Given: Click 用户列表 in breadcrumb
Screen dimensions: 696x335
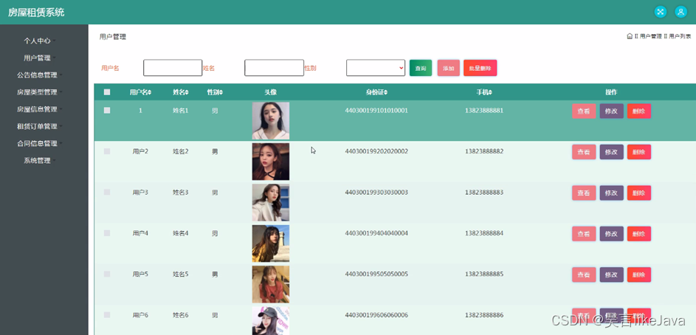Looking at the screenshot, I should (x=680, y=36).
